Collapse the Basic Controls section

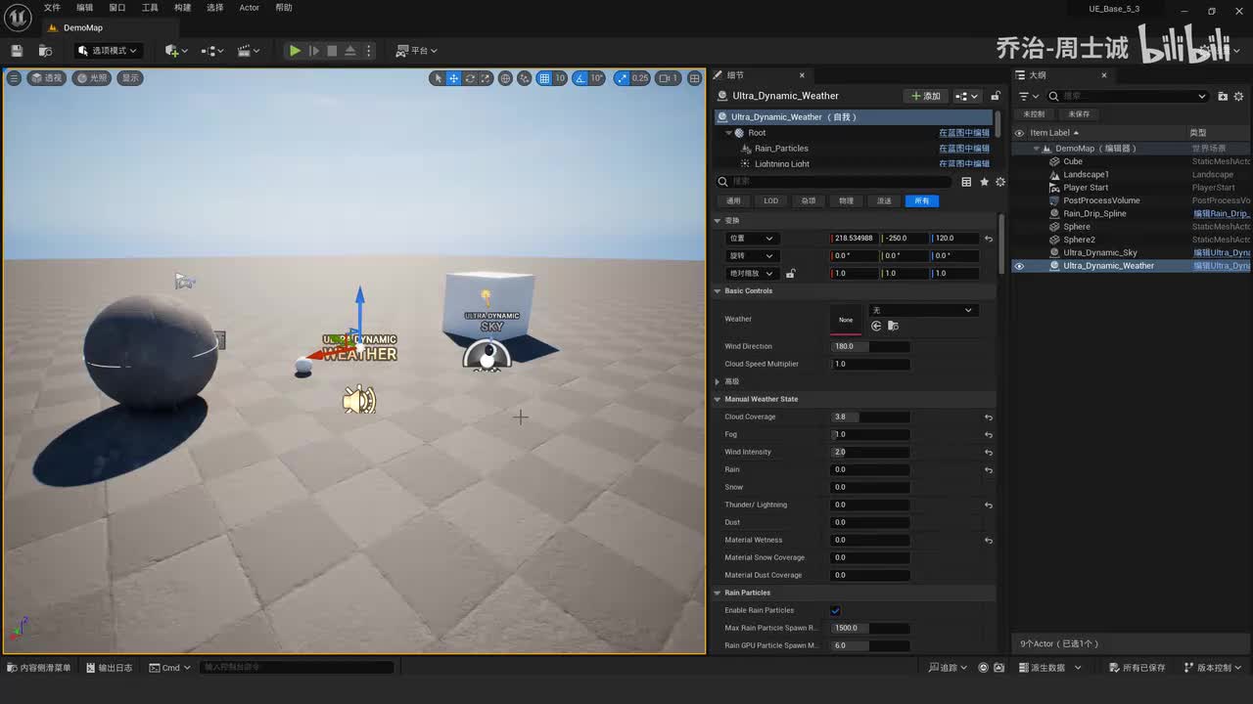(x=718, y=291)
